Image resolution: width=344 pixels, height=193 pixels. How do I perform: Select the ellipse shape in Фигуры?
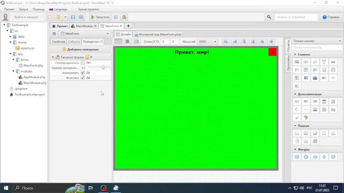pos(315,157)
